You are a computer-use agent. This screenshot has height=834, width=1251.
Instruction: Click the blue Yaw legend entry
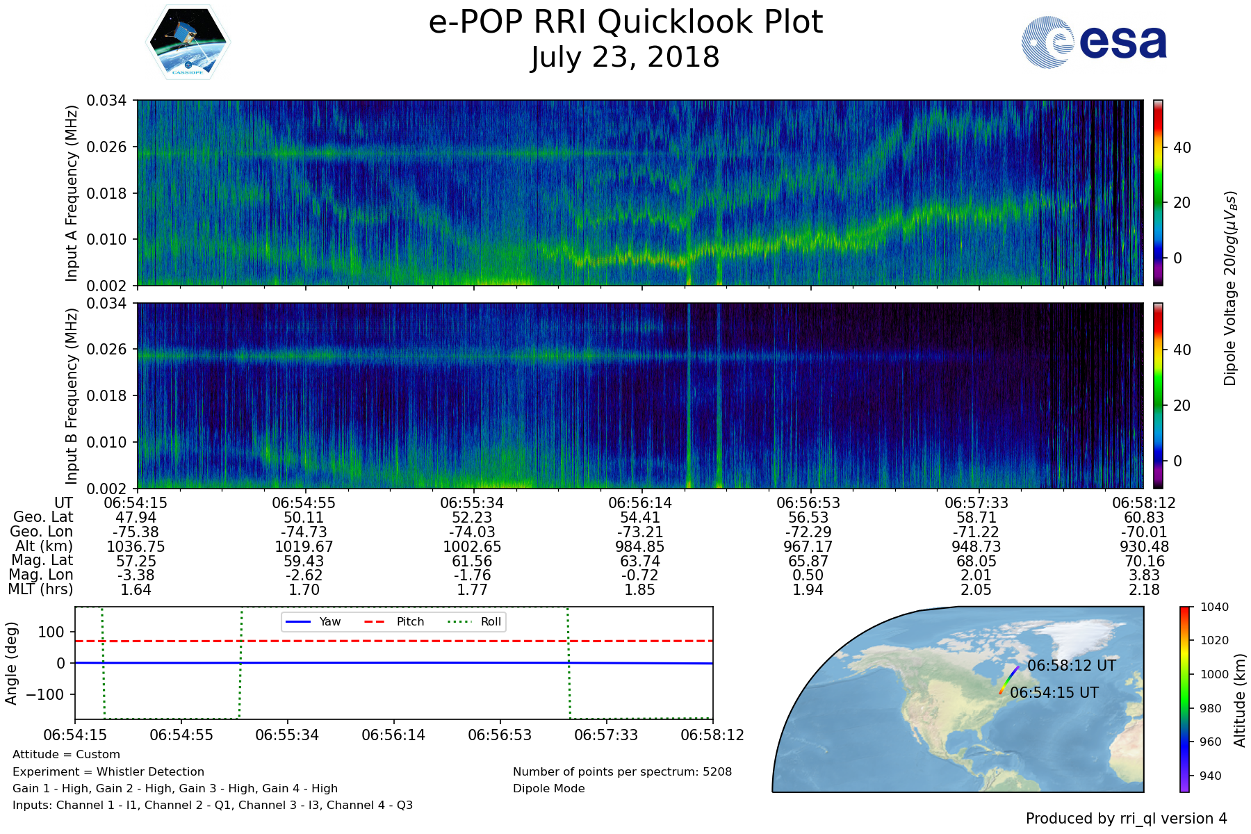coord(313,621)
